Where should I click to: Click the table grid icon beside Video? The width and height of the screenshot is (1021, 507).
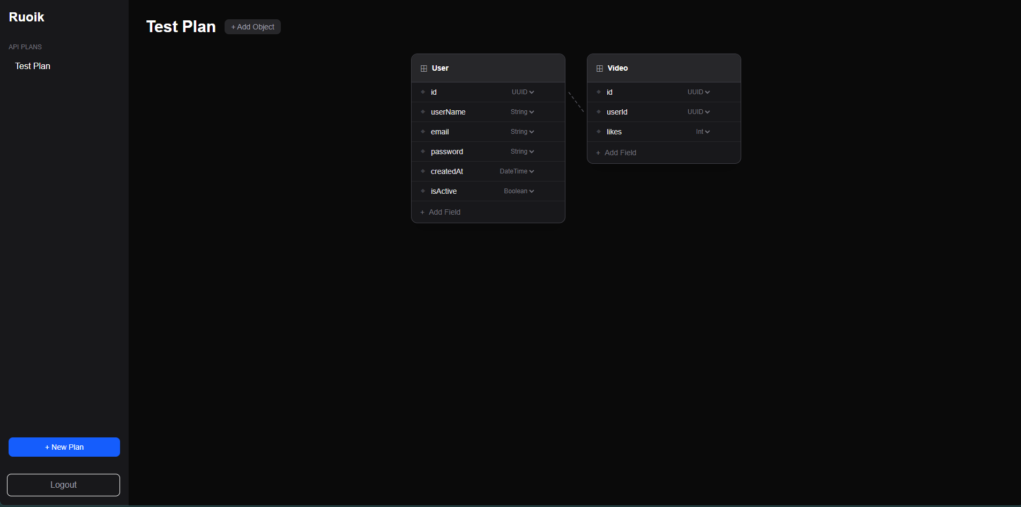tap(599, 68)
